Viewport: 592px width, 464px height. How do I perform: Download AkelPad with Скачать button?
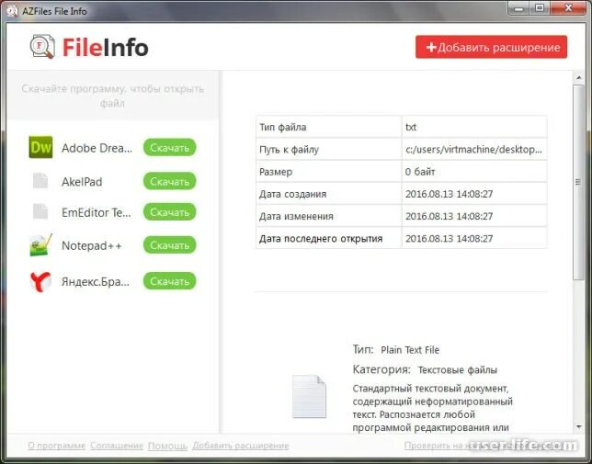point(169,181)
